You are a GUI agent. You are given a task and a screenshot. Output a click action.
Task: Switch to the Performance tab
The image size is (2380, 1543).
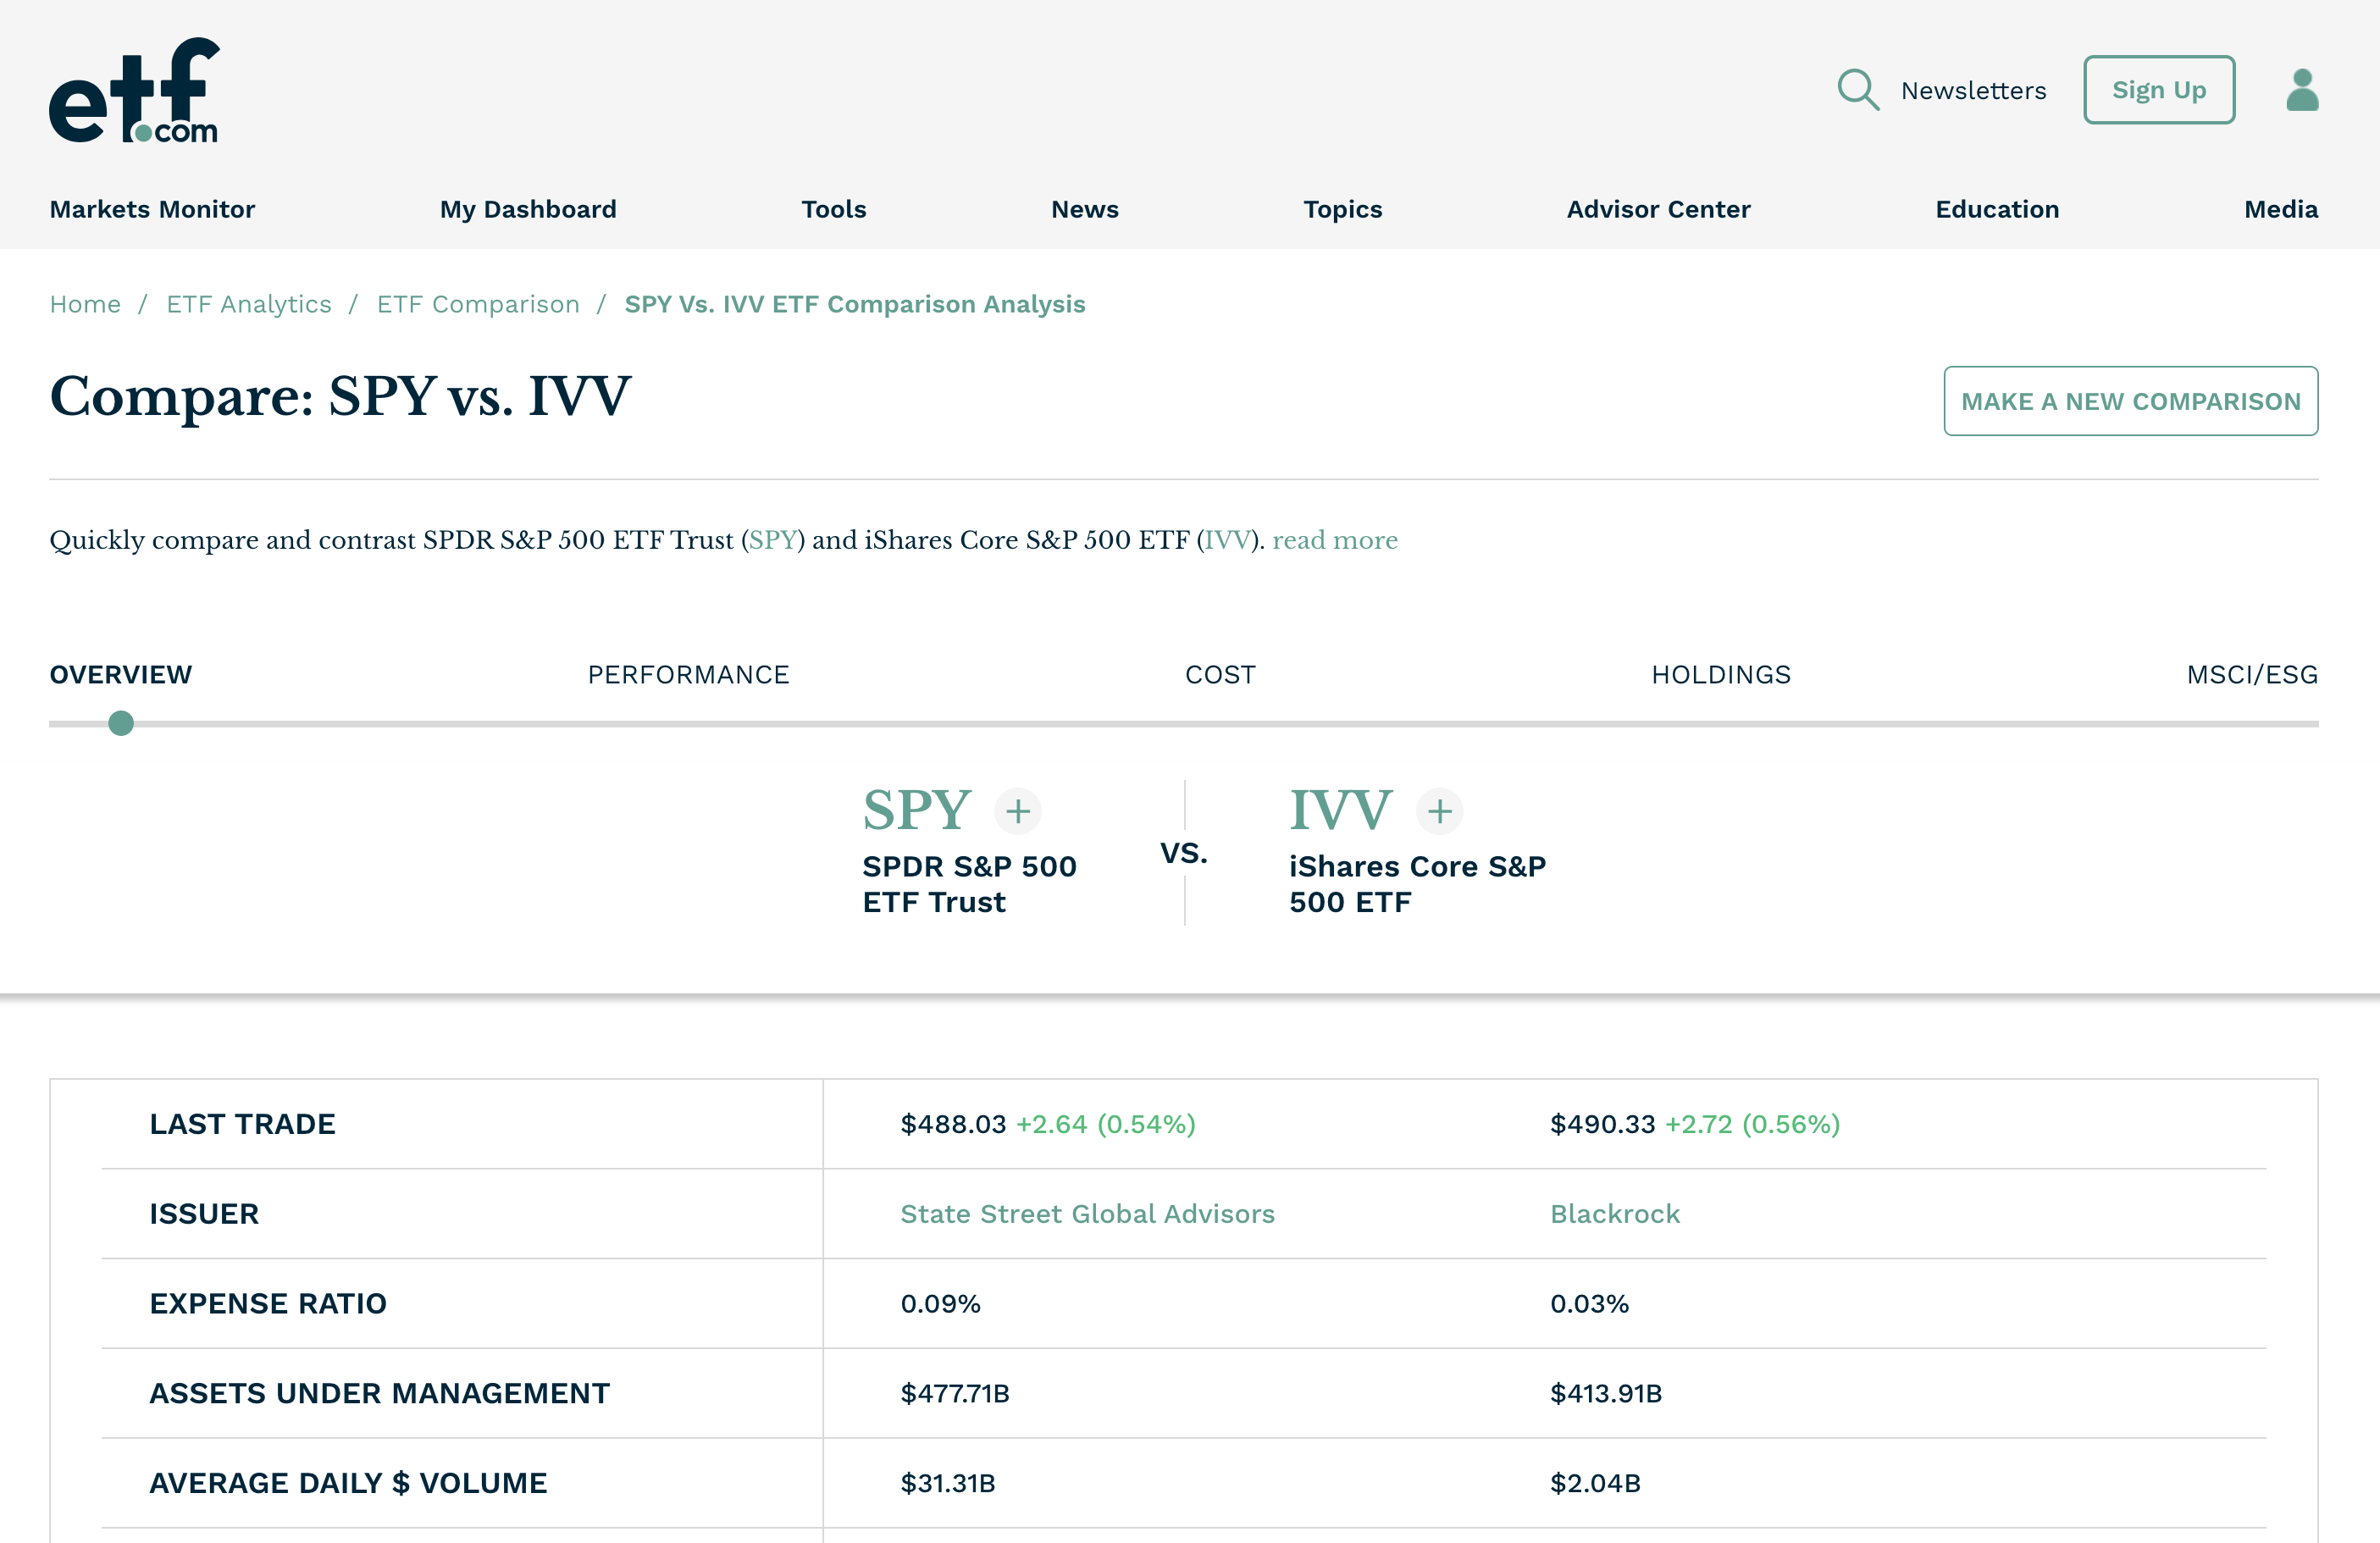coord(688,675)
